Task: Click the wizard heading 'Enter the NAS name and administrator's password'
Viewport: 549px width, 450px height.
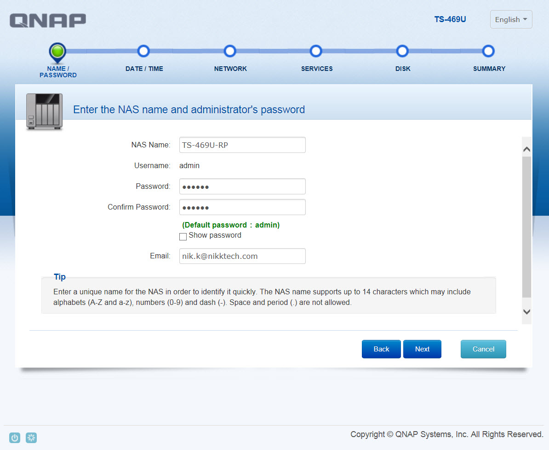Action: pyautogui.click(x=189, y=110)
